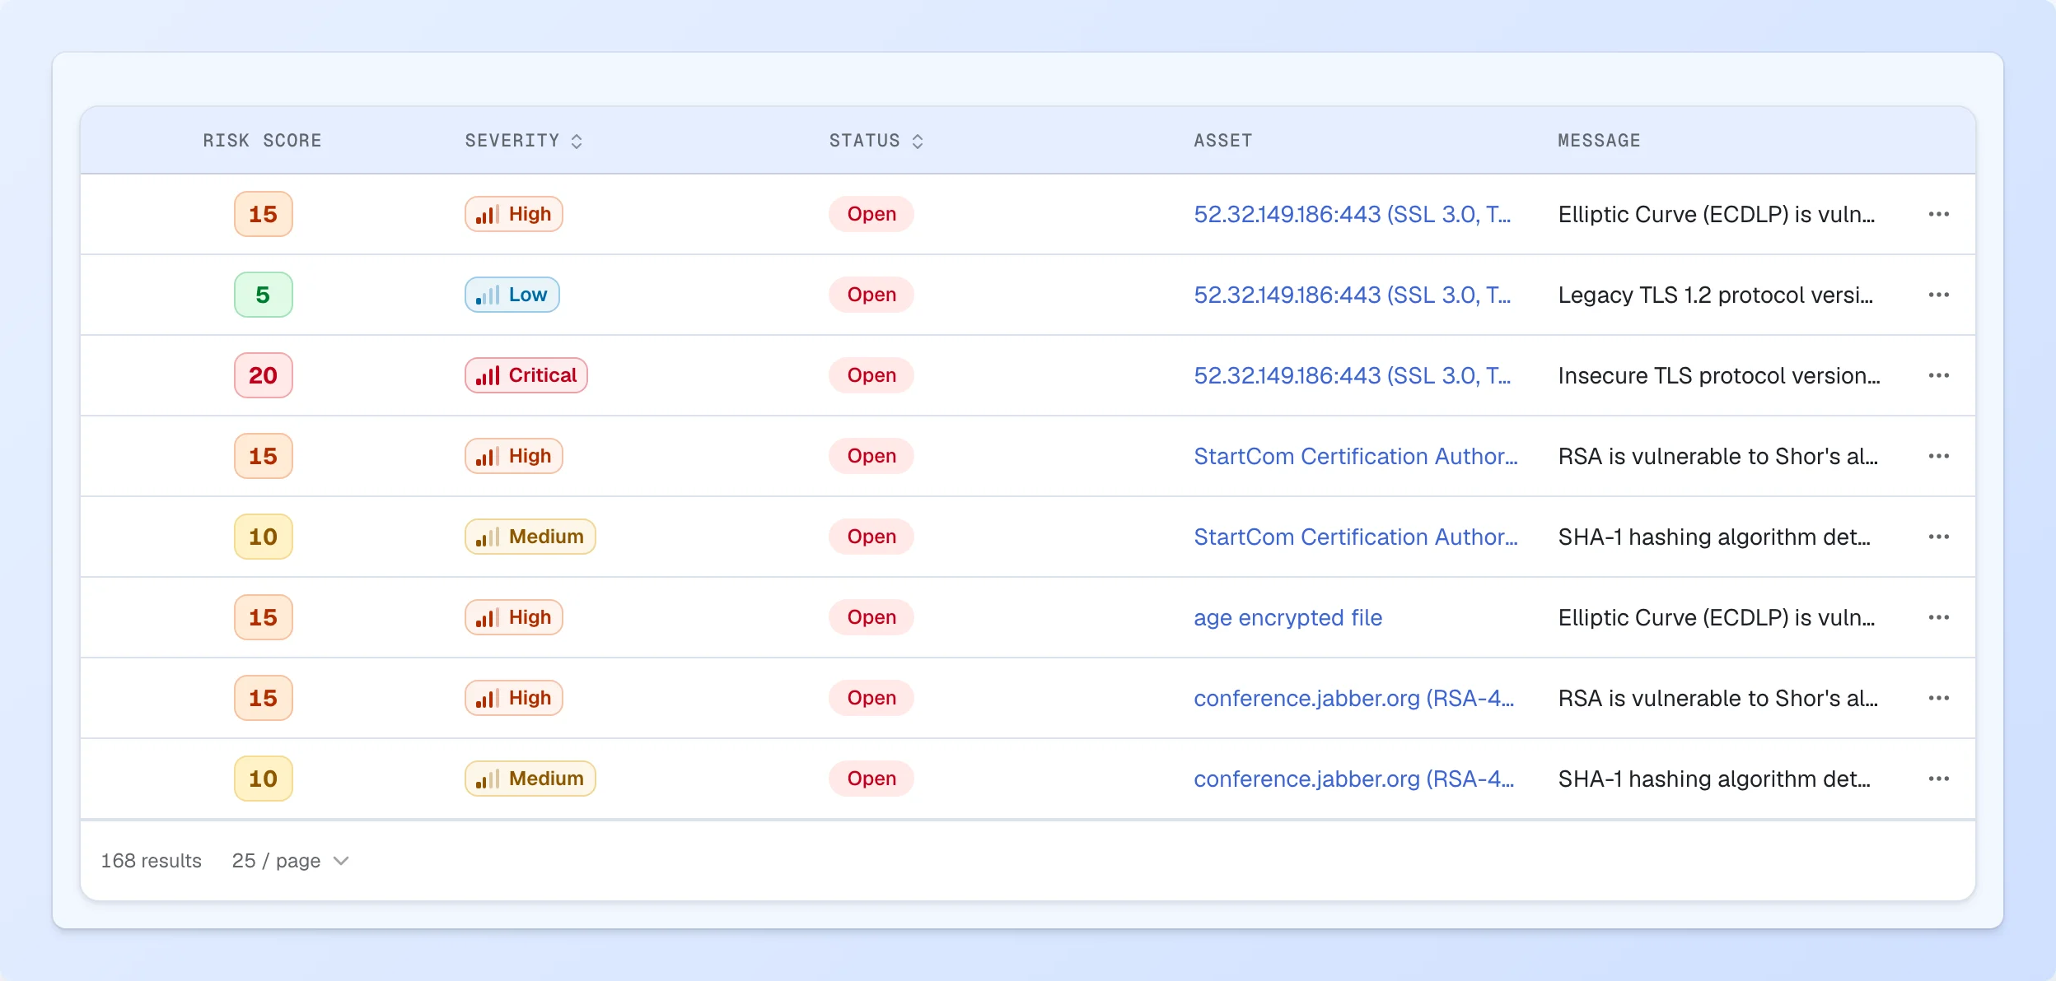Click the High severity badge in age encrypted file row

click(x=513, y=617)
